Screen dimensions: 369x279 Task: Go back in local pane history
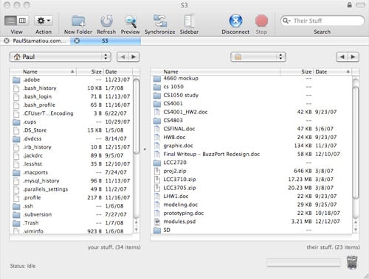coord(123,57)
